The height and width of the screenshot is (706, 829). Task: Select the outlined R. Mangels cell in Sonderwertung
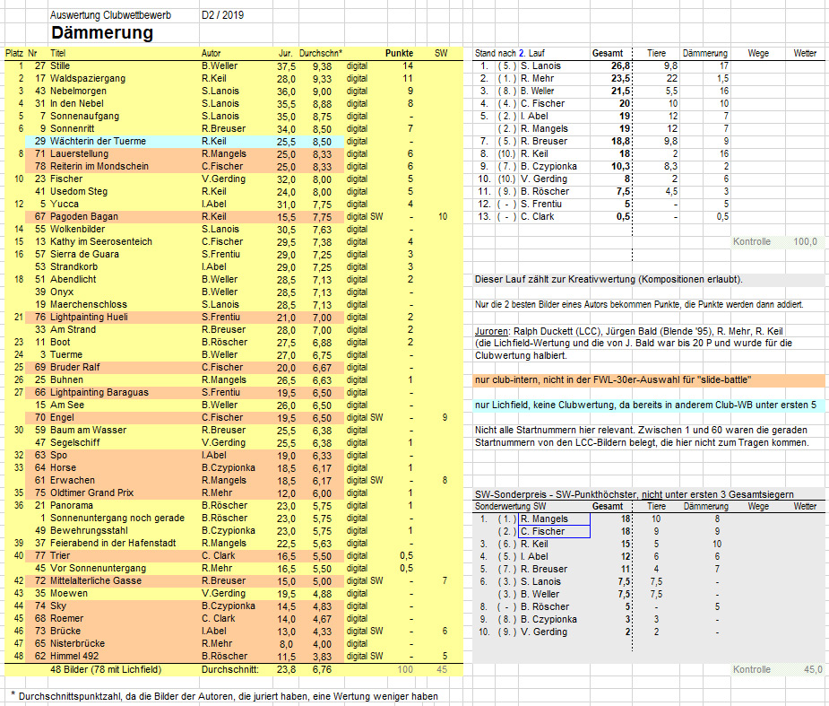[x=553, y=519]
